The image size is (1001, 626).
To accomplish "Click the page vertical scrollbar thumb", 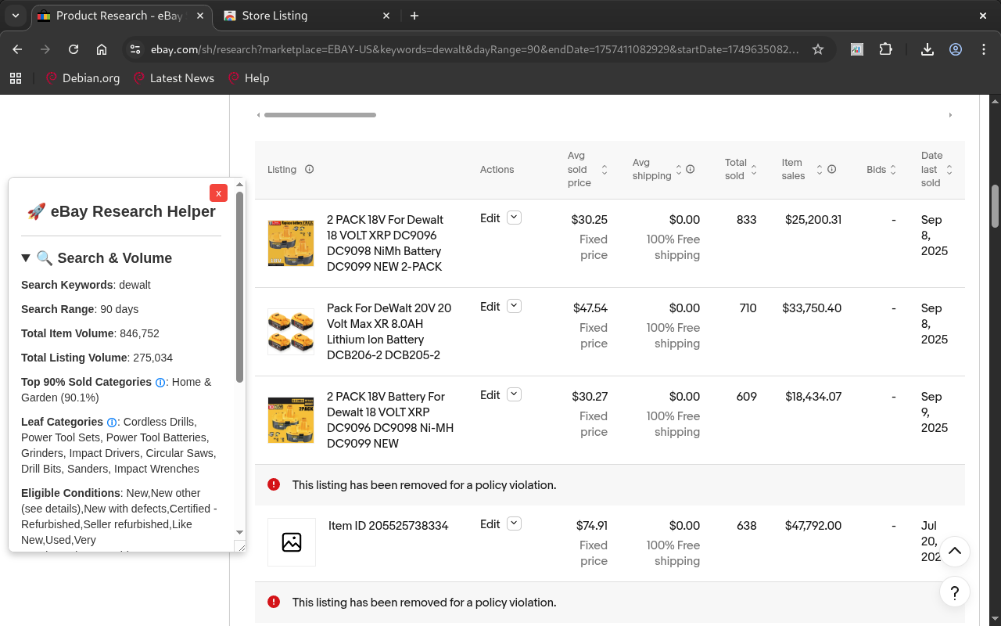I will [995, 206].
